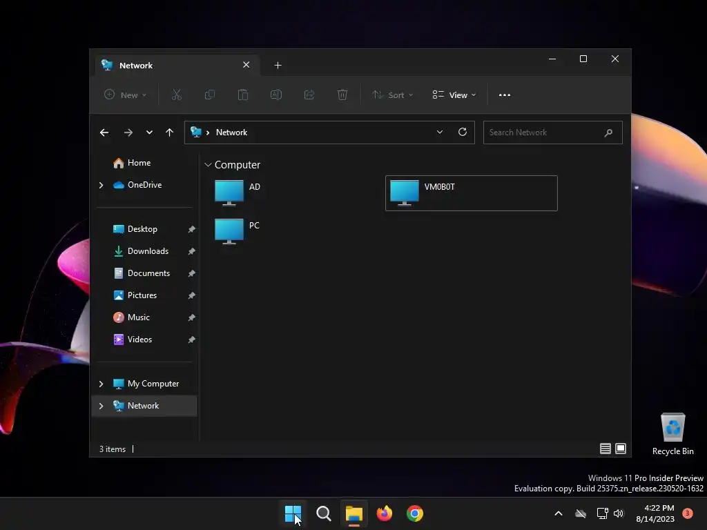Select the PC computer icon
Viewport: 707px width, 530px height.
click(229, 232)
